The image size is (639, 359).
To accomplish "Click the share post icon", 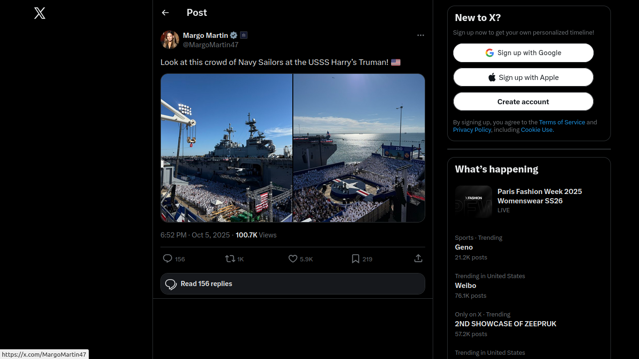I will click(418, 258).
